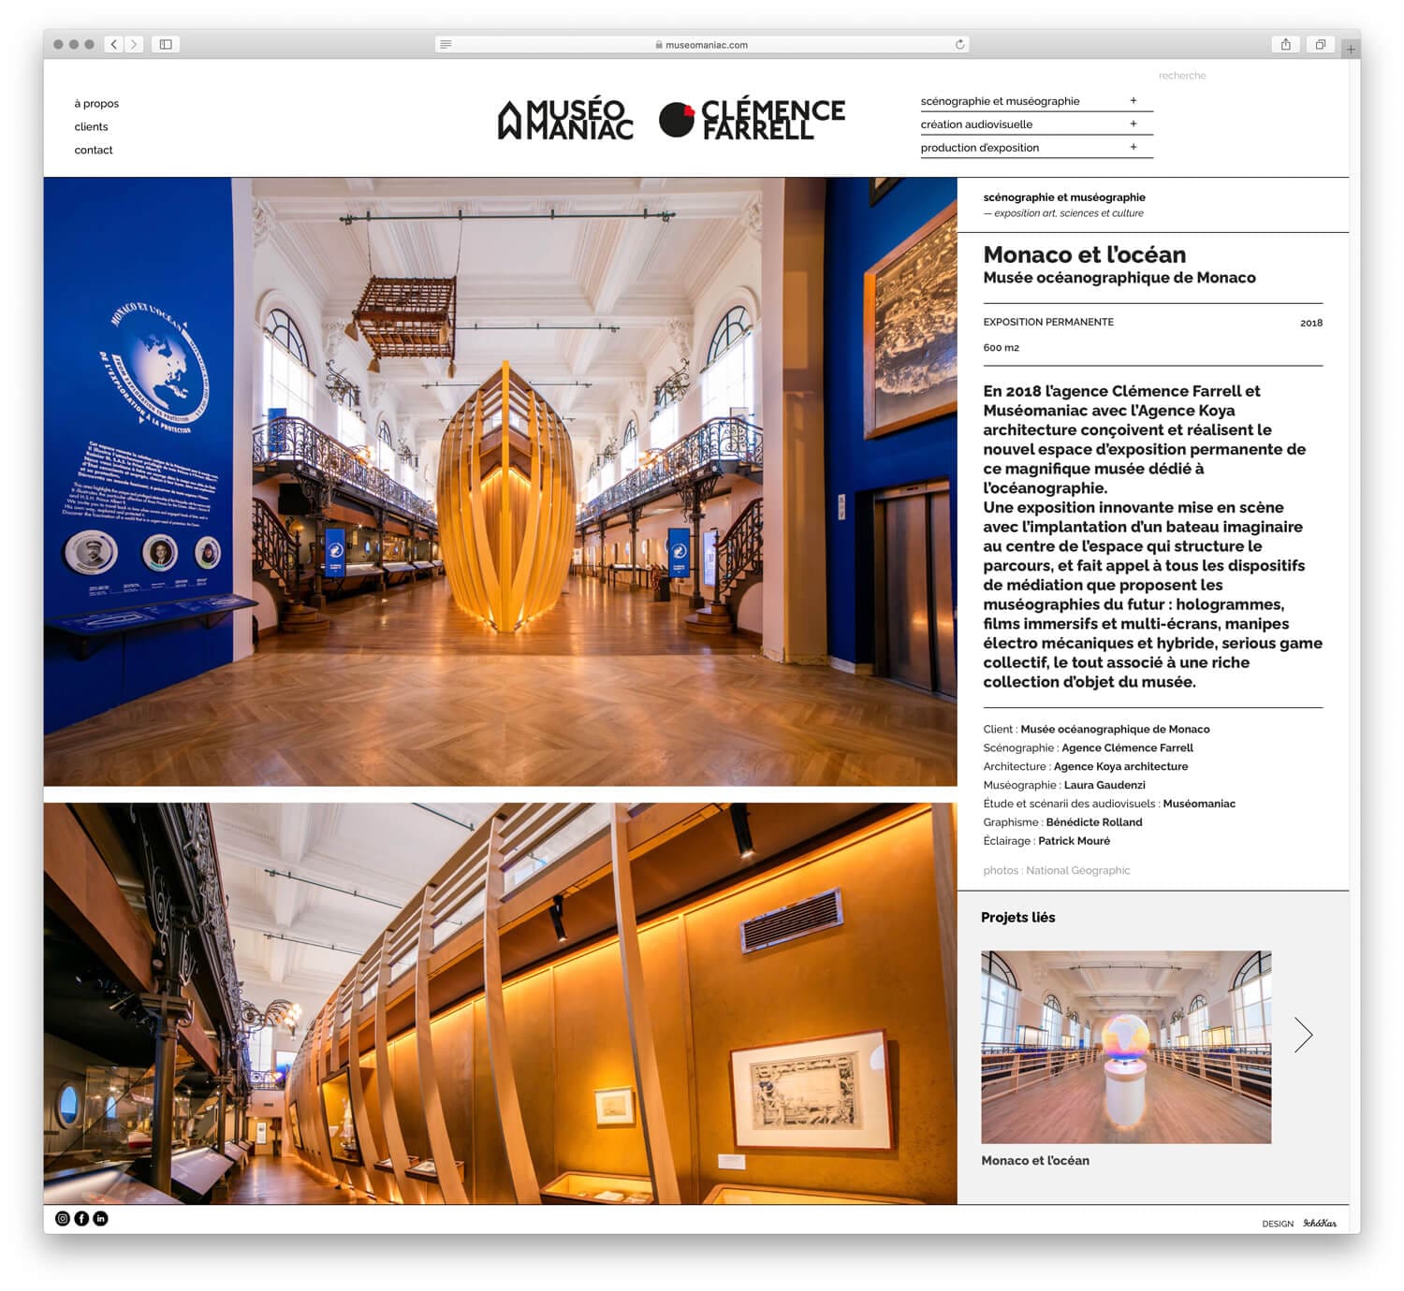The image size is (1404, 1291).
Task: Expand création audiovisuelle menu
Action: tap(1133, 123)
